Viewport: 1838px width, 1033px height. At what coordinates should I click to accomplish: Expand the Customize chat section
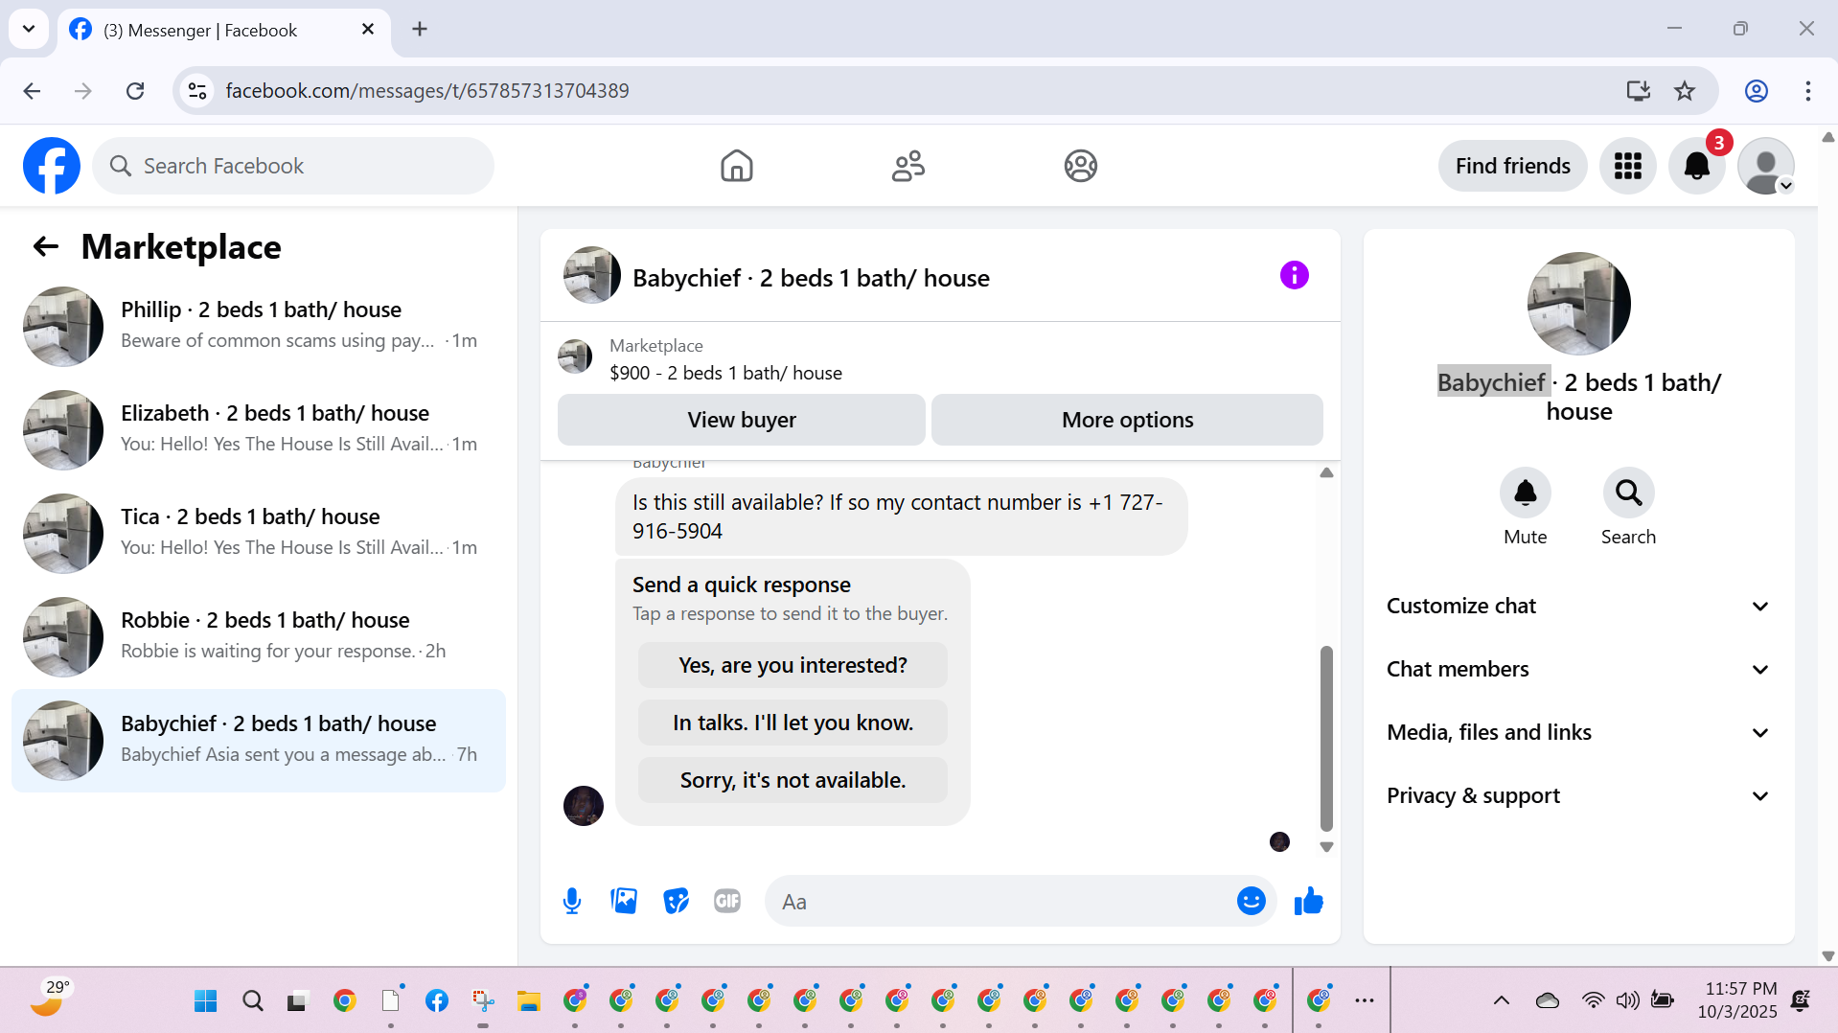pos(1578,606)
